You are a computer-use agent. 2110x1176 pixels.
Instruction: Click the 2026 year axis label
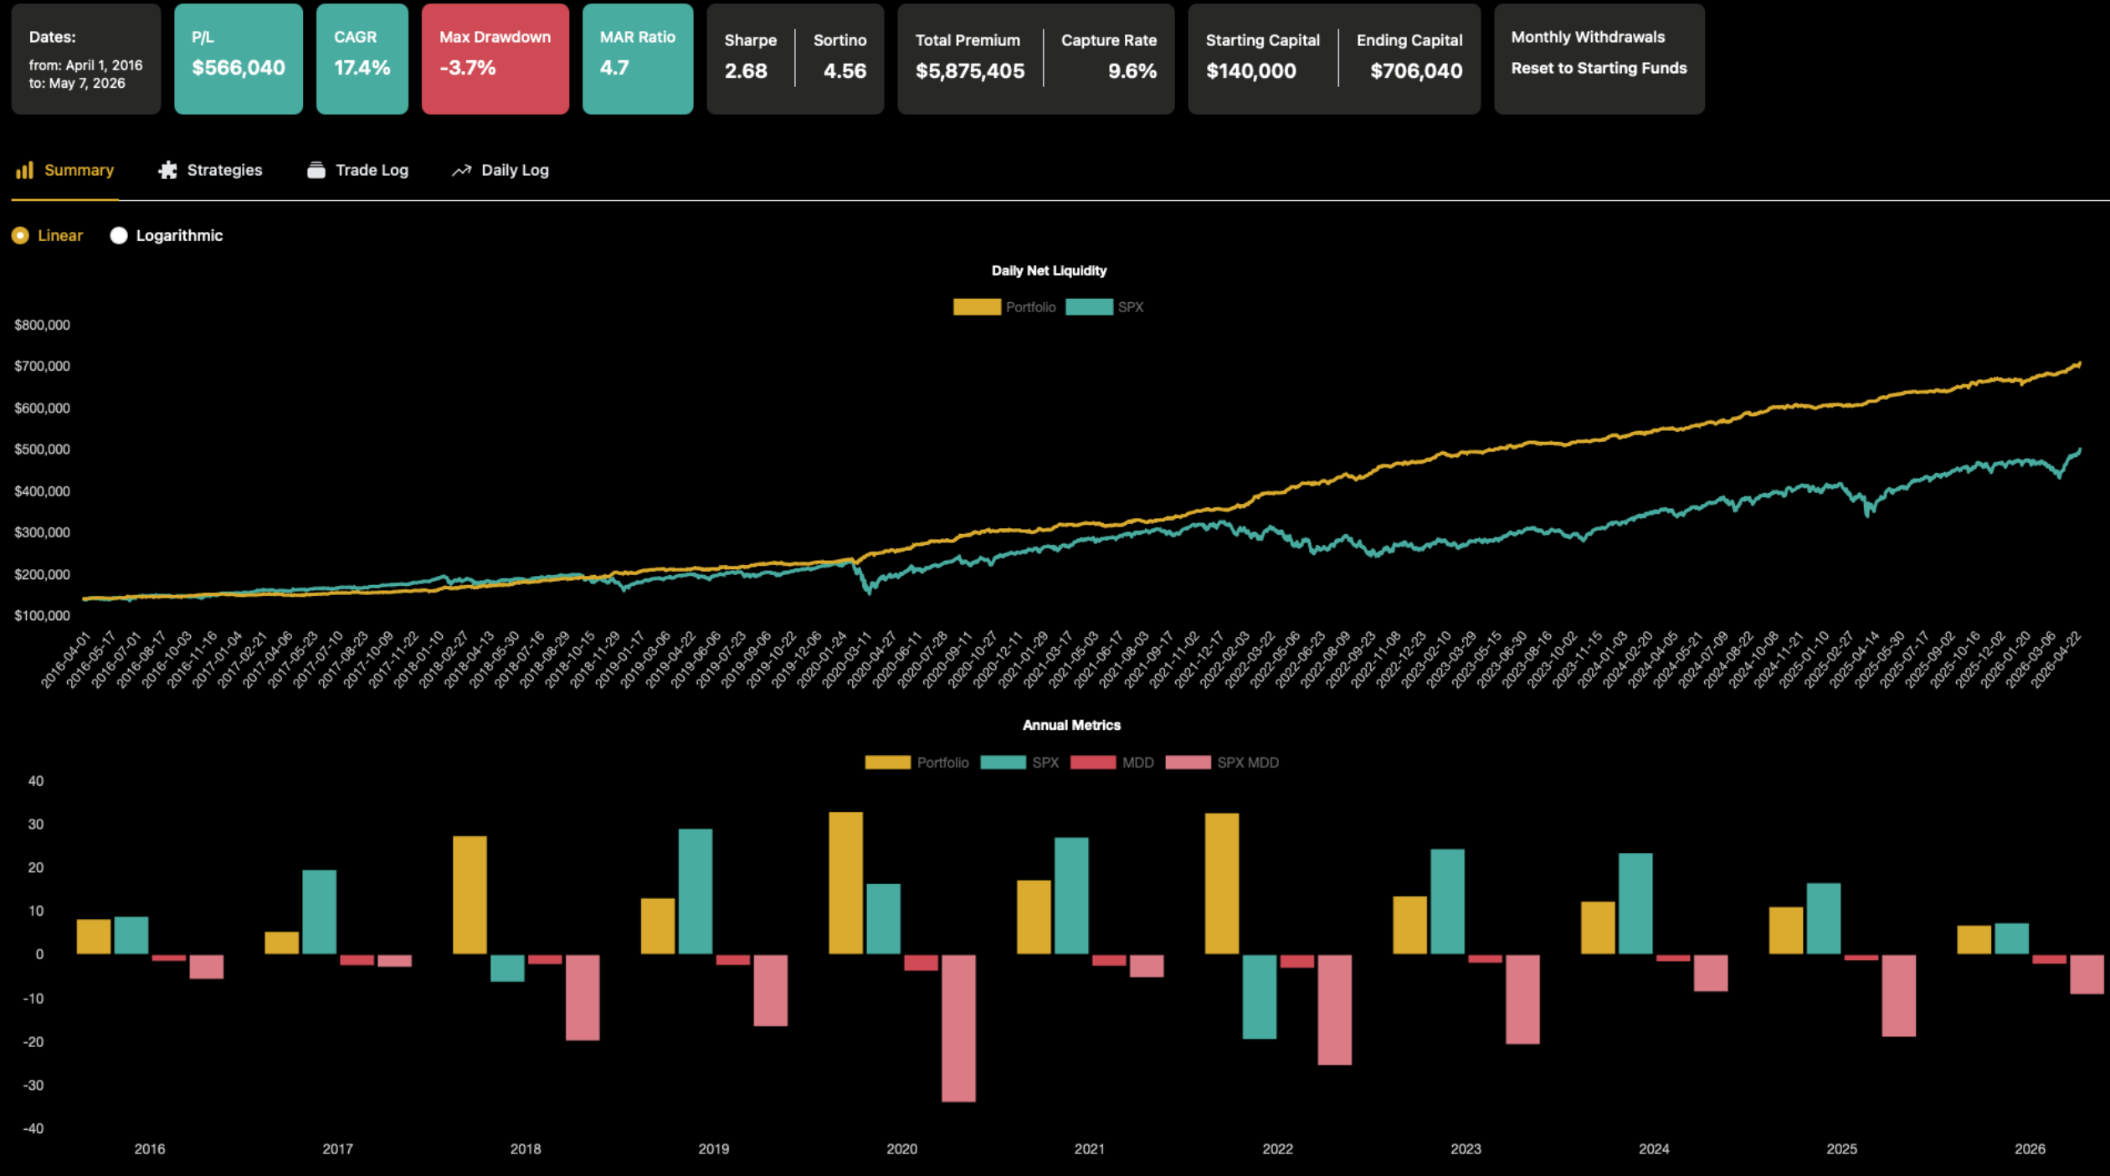pos(2030,1148)
